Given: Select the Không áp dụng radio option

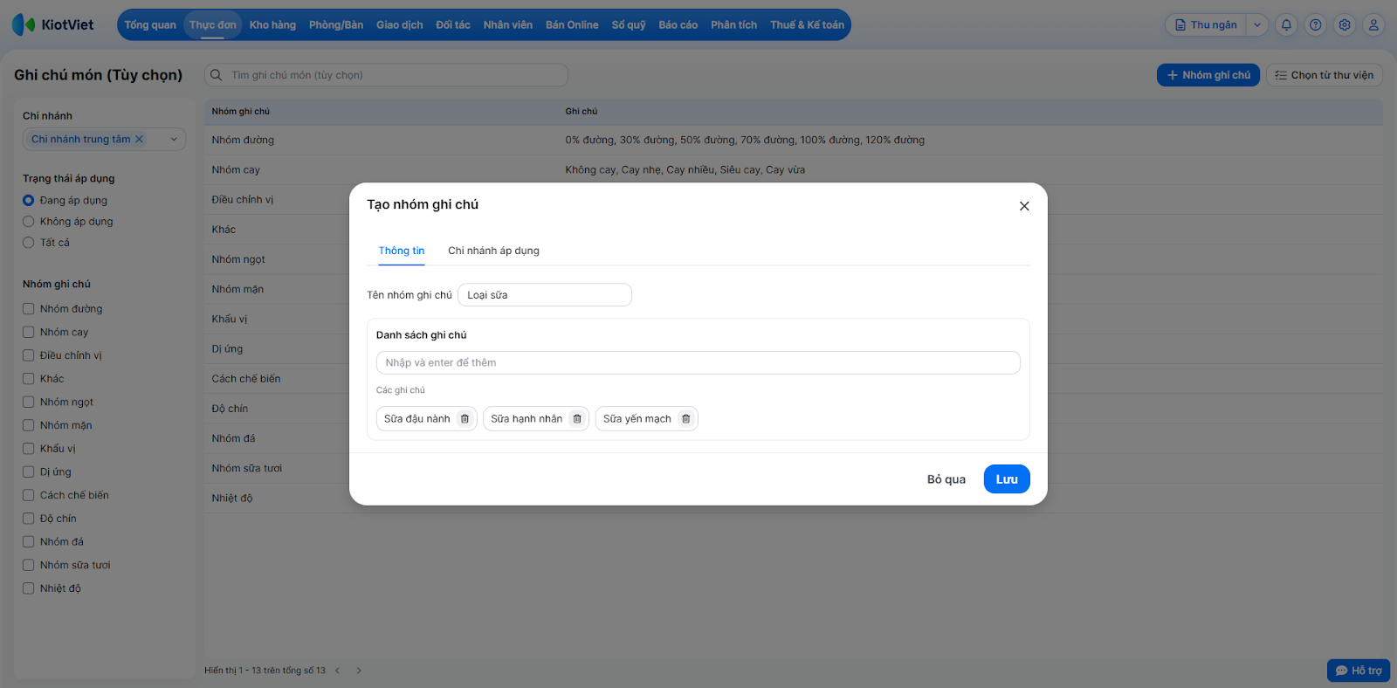Looking at the screenshot, I should pyautogui.click(x=29, y=222).
